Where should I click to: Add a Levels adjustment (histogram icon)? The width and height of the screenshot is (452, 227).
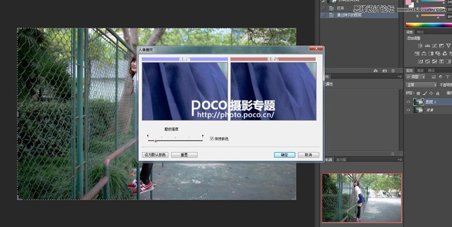427,46
